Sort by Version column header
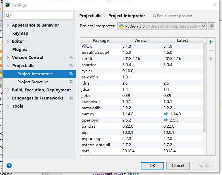The height and width of the screenshot is (175, 222). pyautogui.click(x=141, y=41)
